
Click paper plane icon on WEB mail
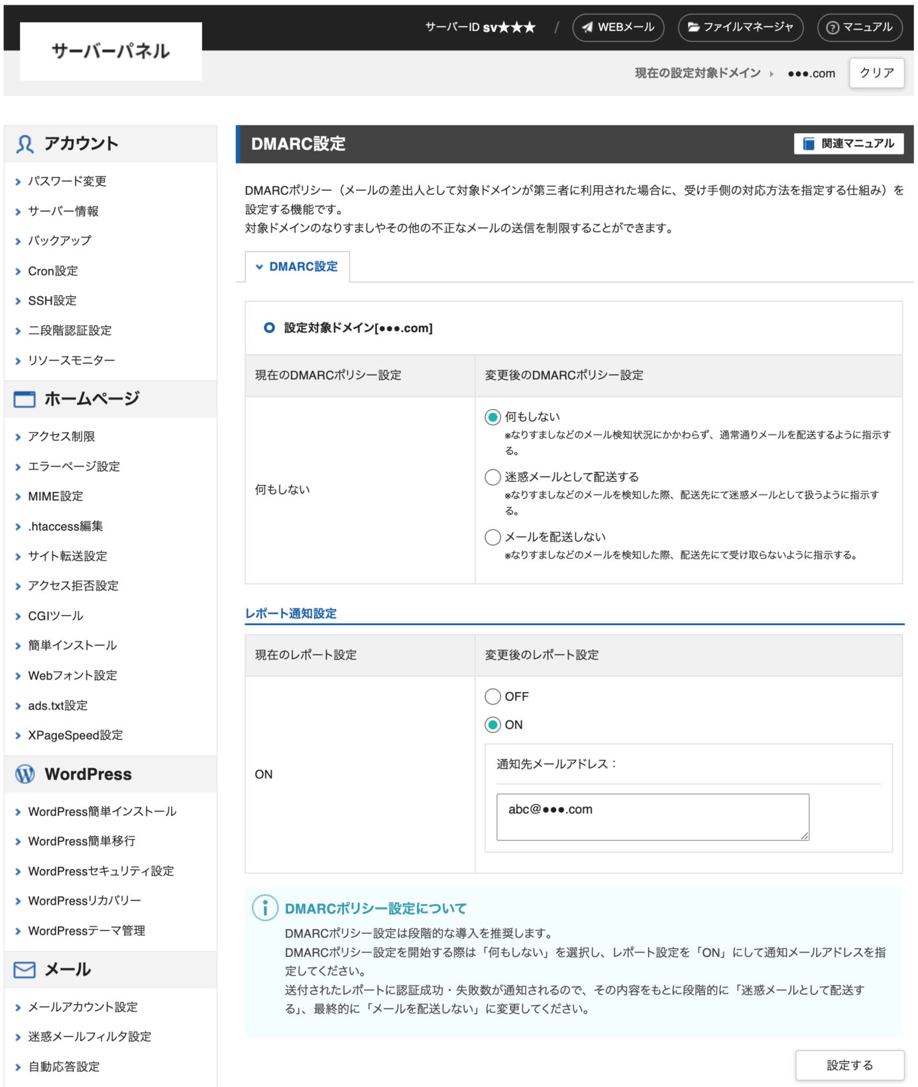[x=587, y=27]
